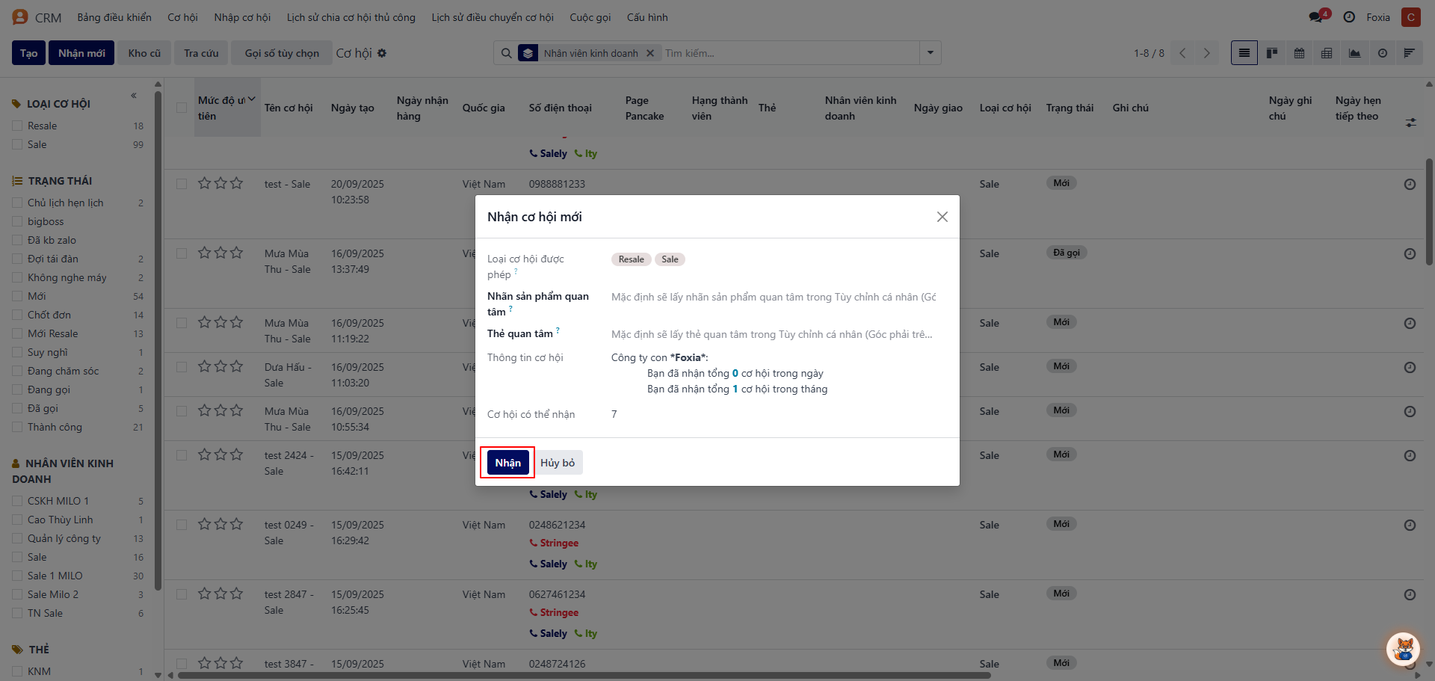The image size is (1435, 681).
Task: Collapse the left filter sidebar panel
Action: click(x=134, y=95)
